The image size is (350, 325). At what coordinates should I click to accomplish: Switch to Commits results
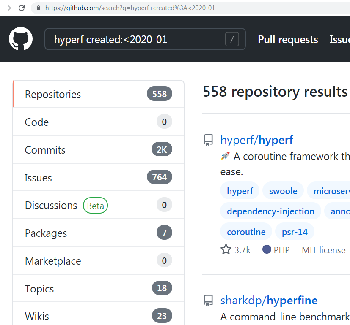pyautogui.click(x=99, y=149)
